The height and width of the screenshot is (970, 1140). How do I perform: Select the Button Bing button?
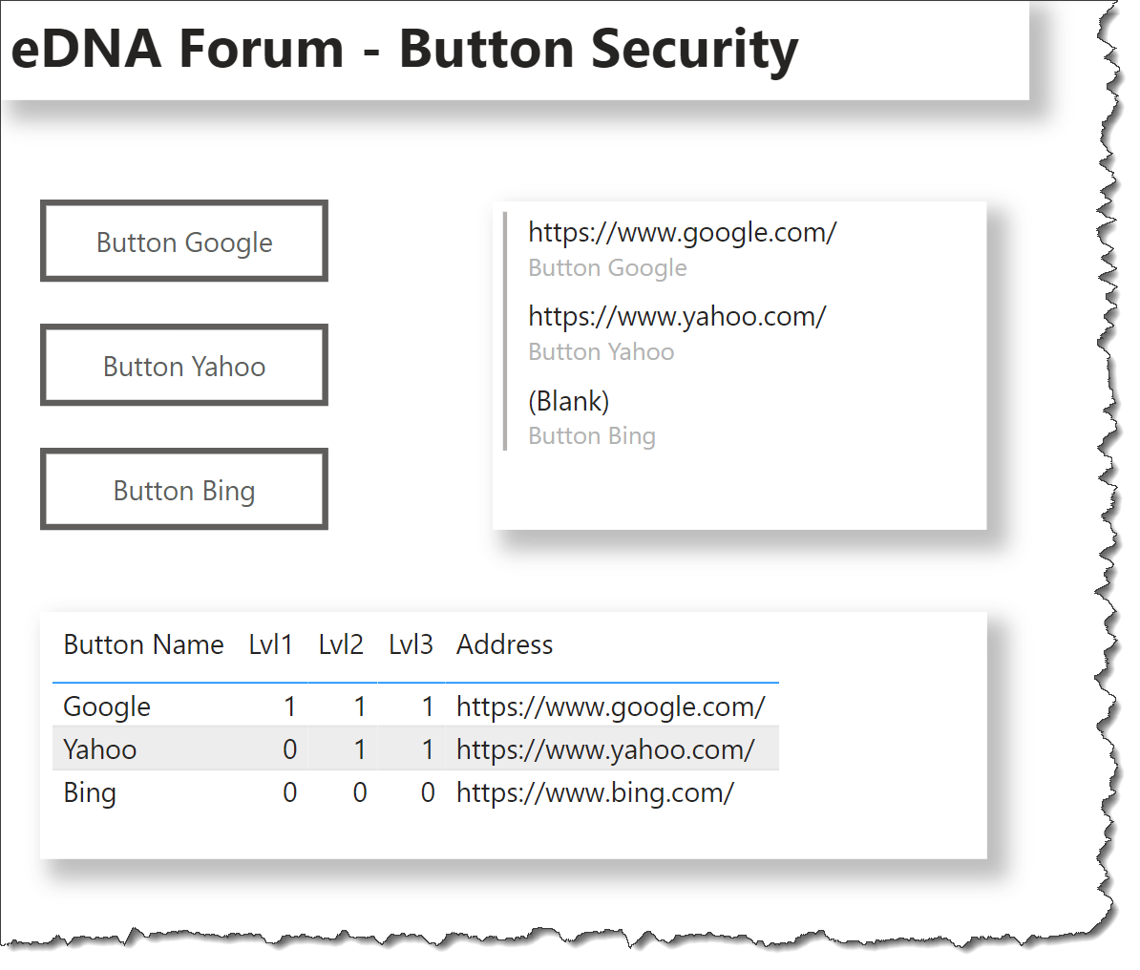click(x=184, y=489)
